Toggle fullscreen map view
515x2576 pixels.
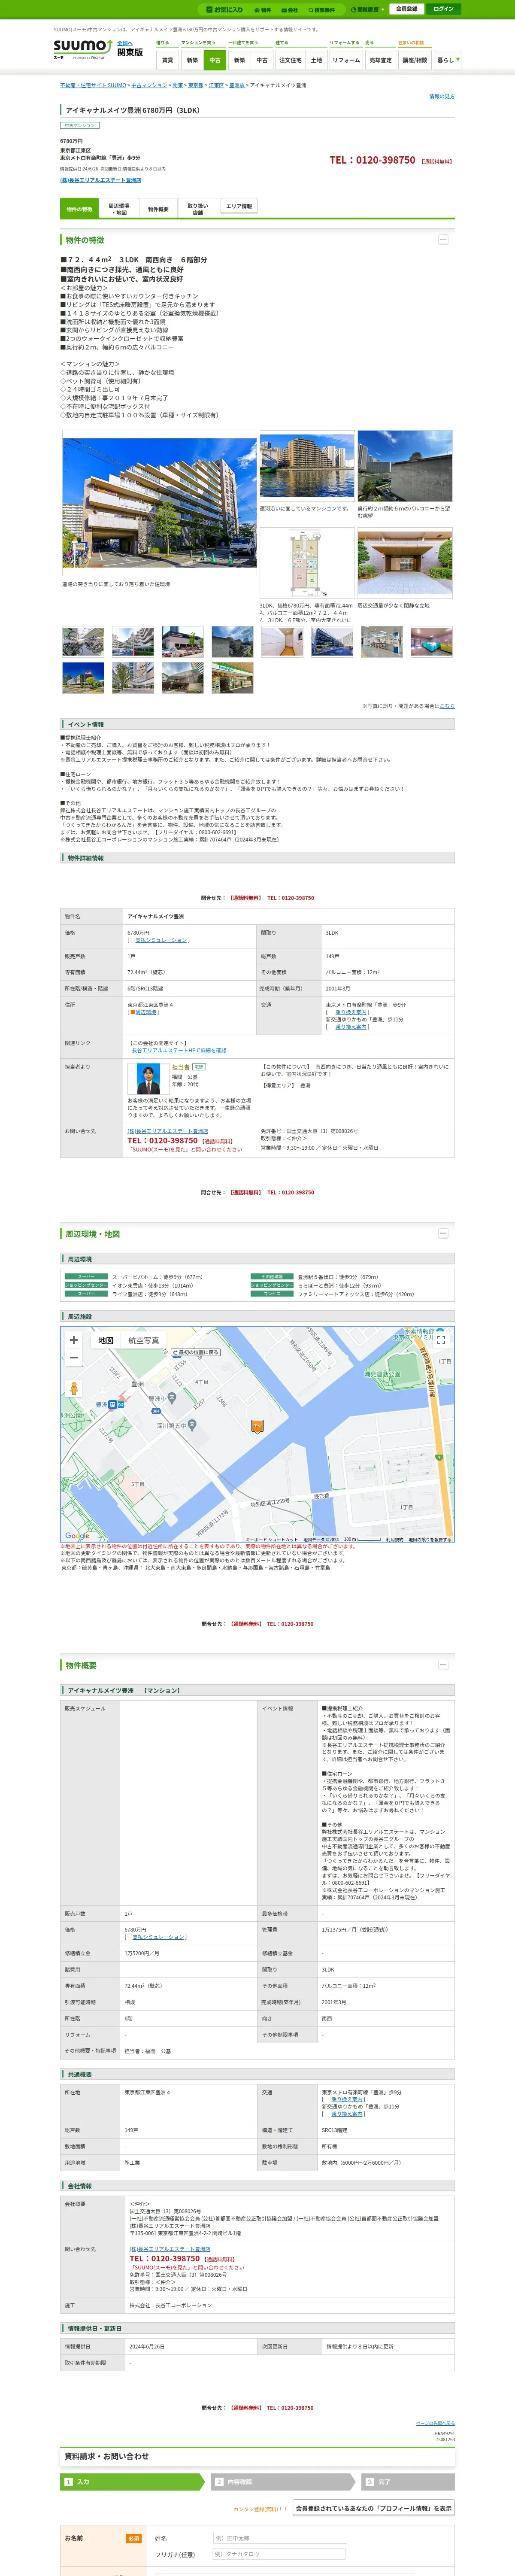click(x=441, y=1340)
